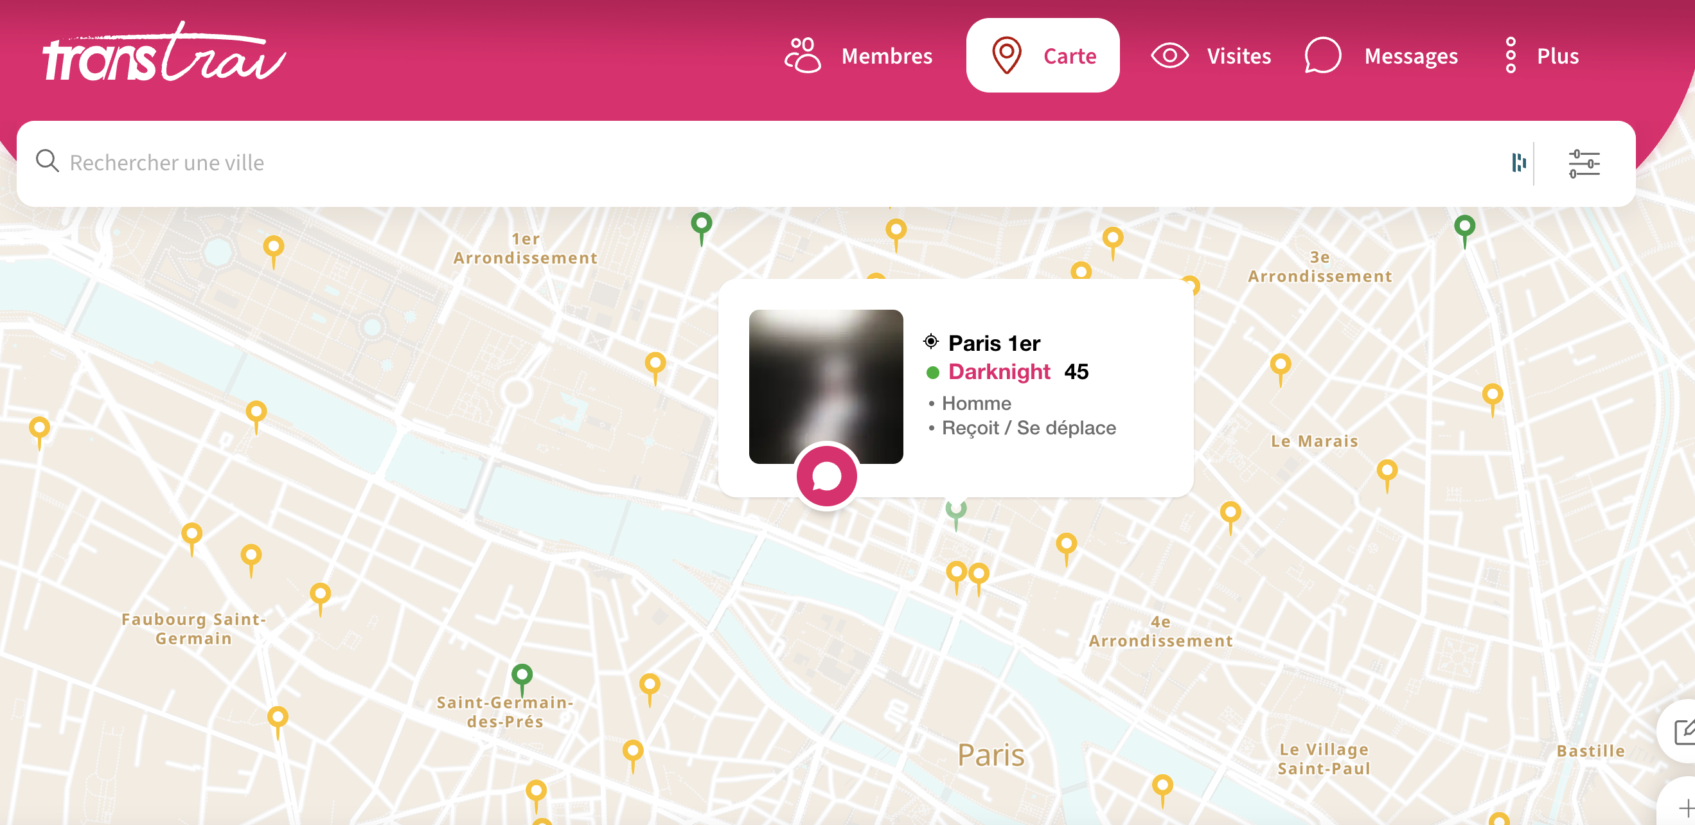Open Darknight profile photo
Viewport: 1695px width, 825px height.
[825, 386]
